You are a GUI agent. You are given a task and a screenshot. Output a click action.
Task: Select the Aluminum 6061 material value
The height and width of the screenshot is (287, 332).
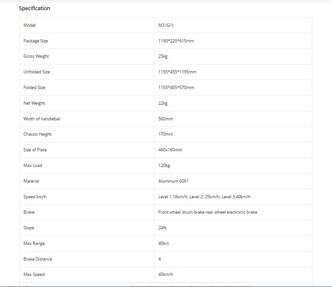(x=173, y=181)
